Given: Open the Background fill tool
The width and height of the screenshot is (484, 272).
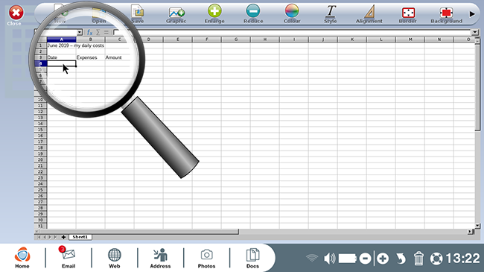Looking at the screenshot, I should point(446,14).
